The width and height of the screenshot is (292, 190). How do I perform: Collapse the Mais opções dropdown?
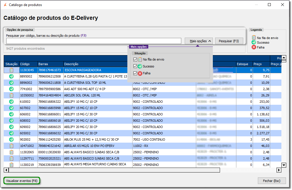199,41
